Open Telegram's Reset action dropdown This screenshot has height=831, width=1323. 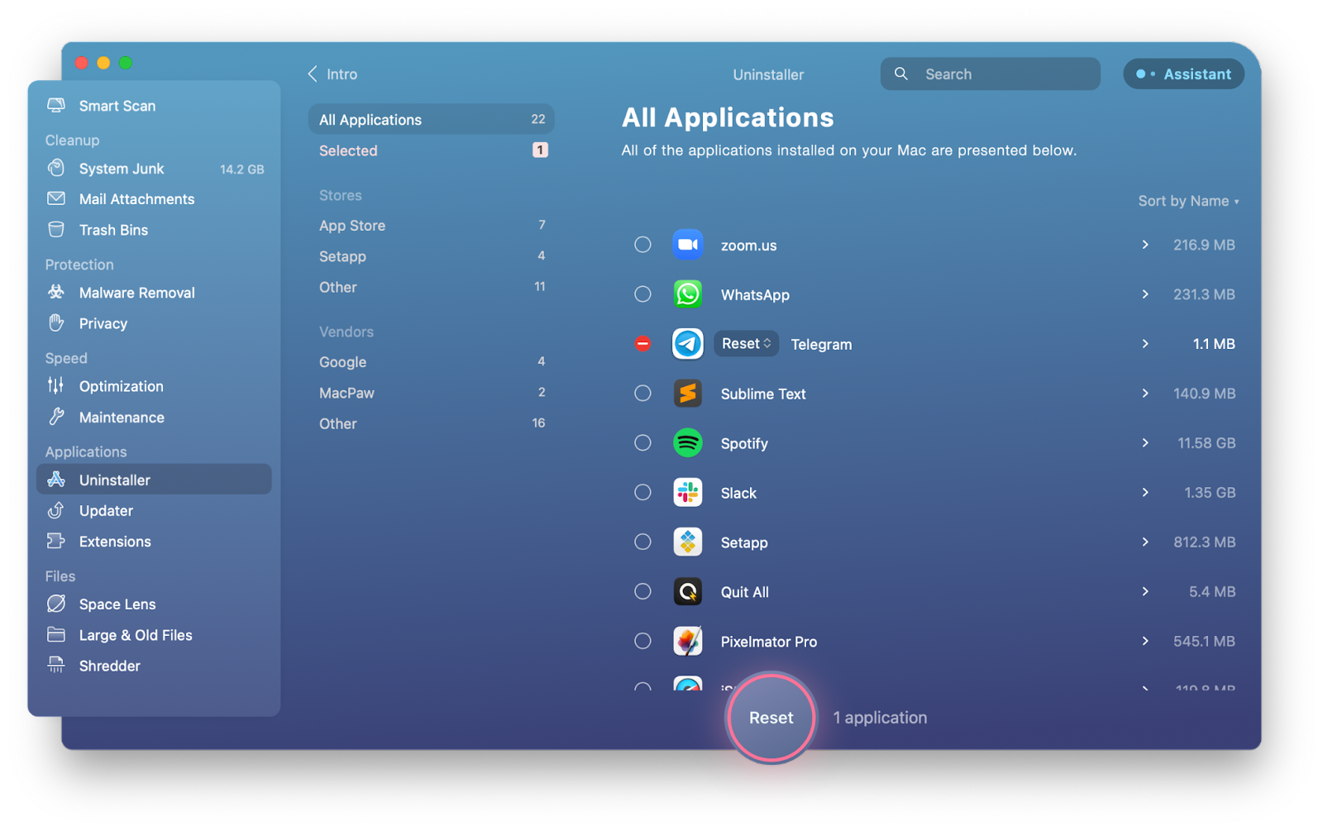[x=746, y=344]
